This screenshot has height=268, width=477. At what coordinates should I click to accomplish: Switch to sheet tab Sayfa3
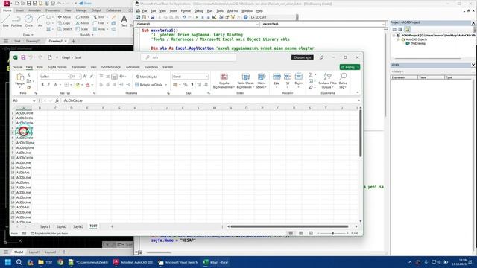(x=78, y=226)
